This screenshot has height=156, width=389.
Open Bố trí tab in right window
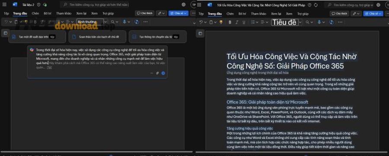242,14
